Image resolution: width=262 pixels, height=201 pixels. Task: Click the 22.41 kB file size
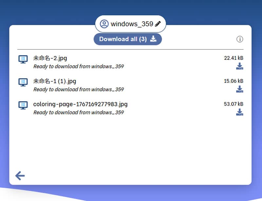pos(234,58)
